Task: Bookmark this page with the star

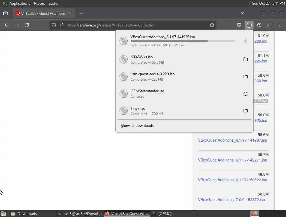Action: [x=212, y=25]
